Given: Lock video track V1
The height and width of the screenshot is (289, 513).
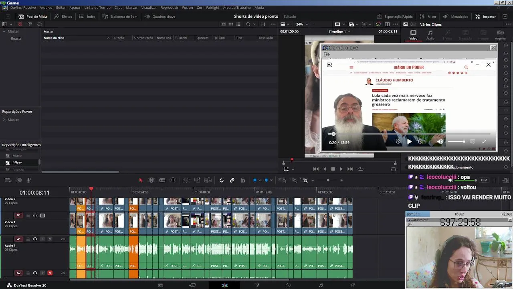Looking at the screenshot, I should [x=28, y=216].
